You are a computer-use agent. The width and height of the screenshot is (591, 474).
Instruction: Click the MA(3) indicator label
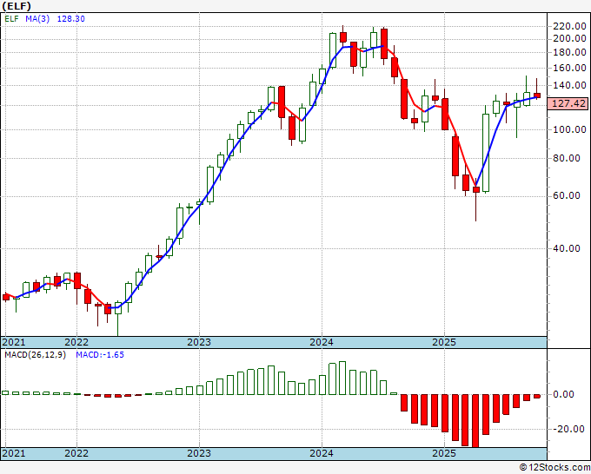pos(37,19)
